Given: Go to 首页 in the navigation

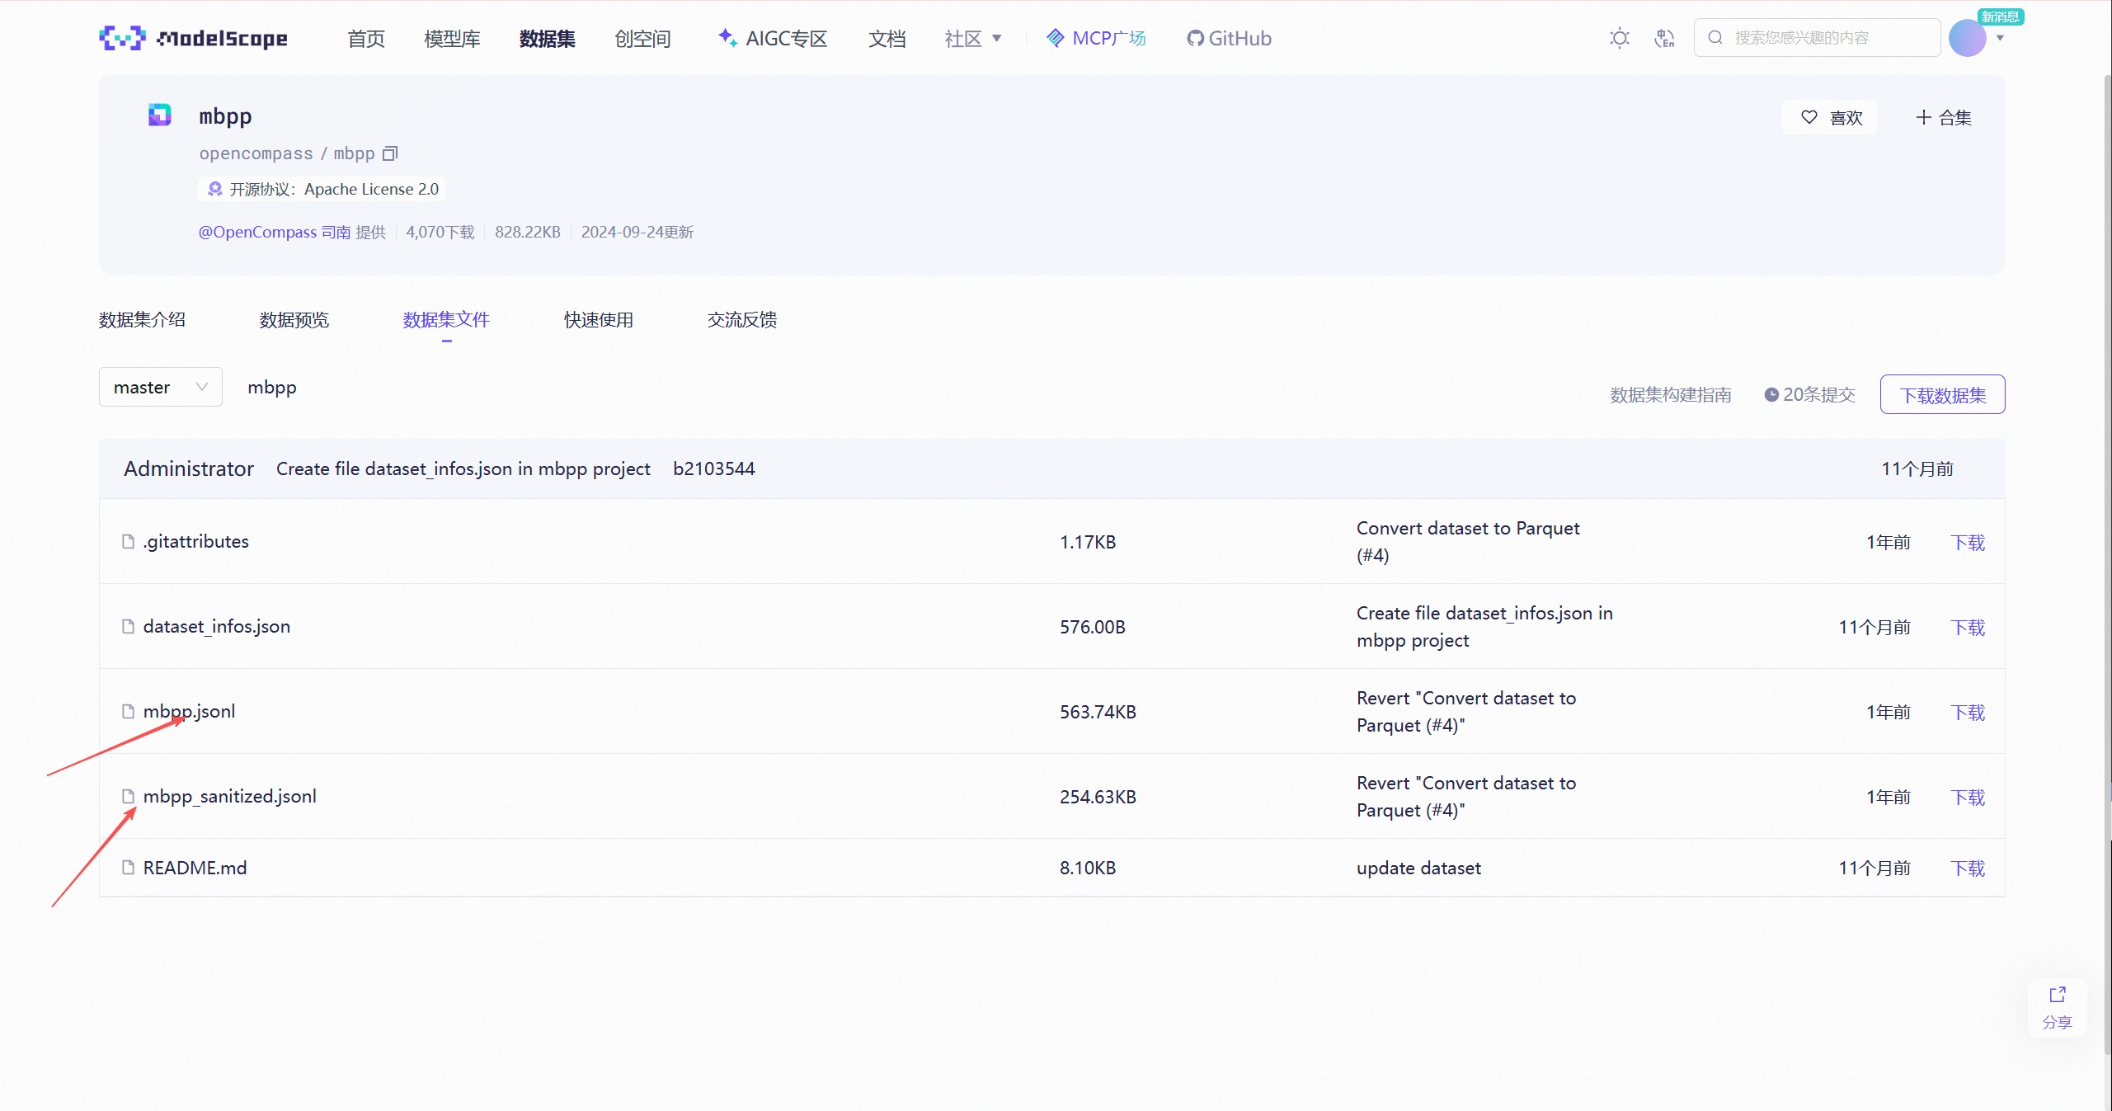Looking at the screenshot, I should click(x=366, y=39).
